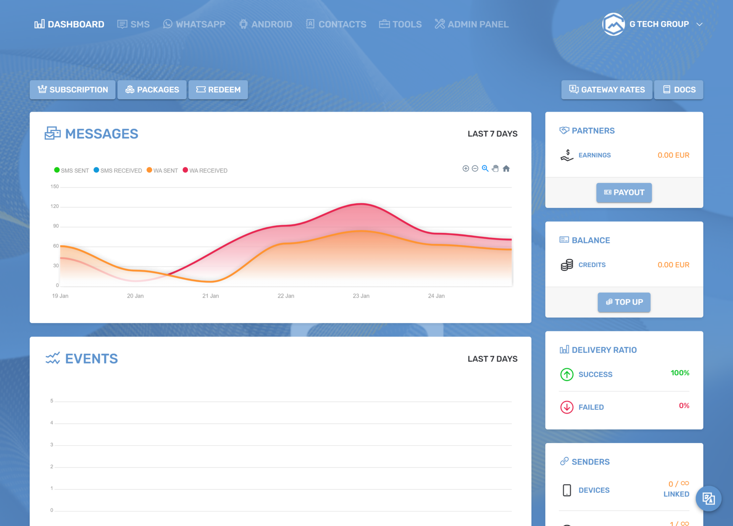Click the chart zoom-out minus icon

coord(475,168)
